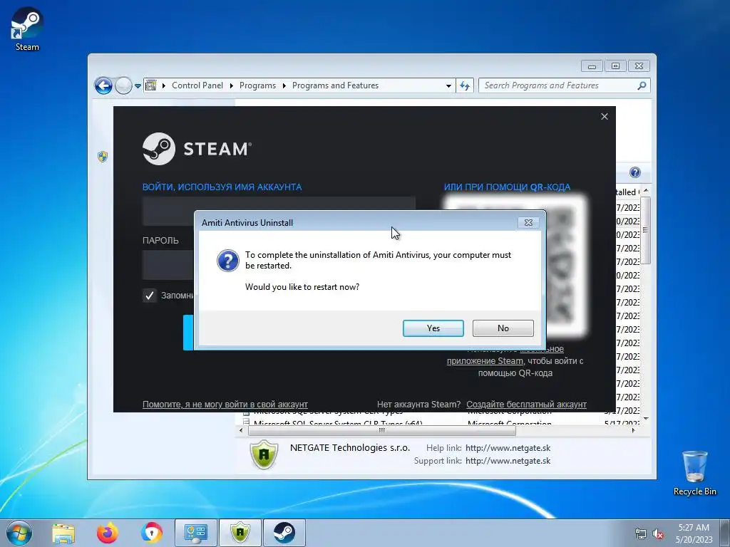Click the Control Panel address bar icon
The image size is (730, 547).
[x=151, y=85]
